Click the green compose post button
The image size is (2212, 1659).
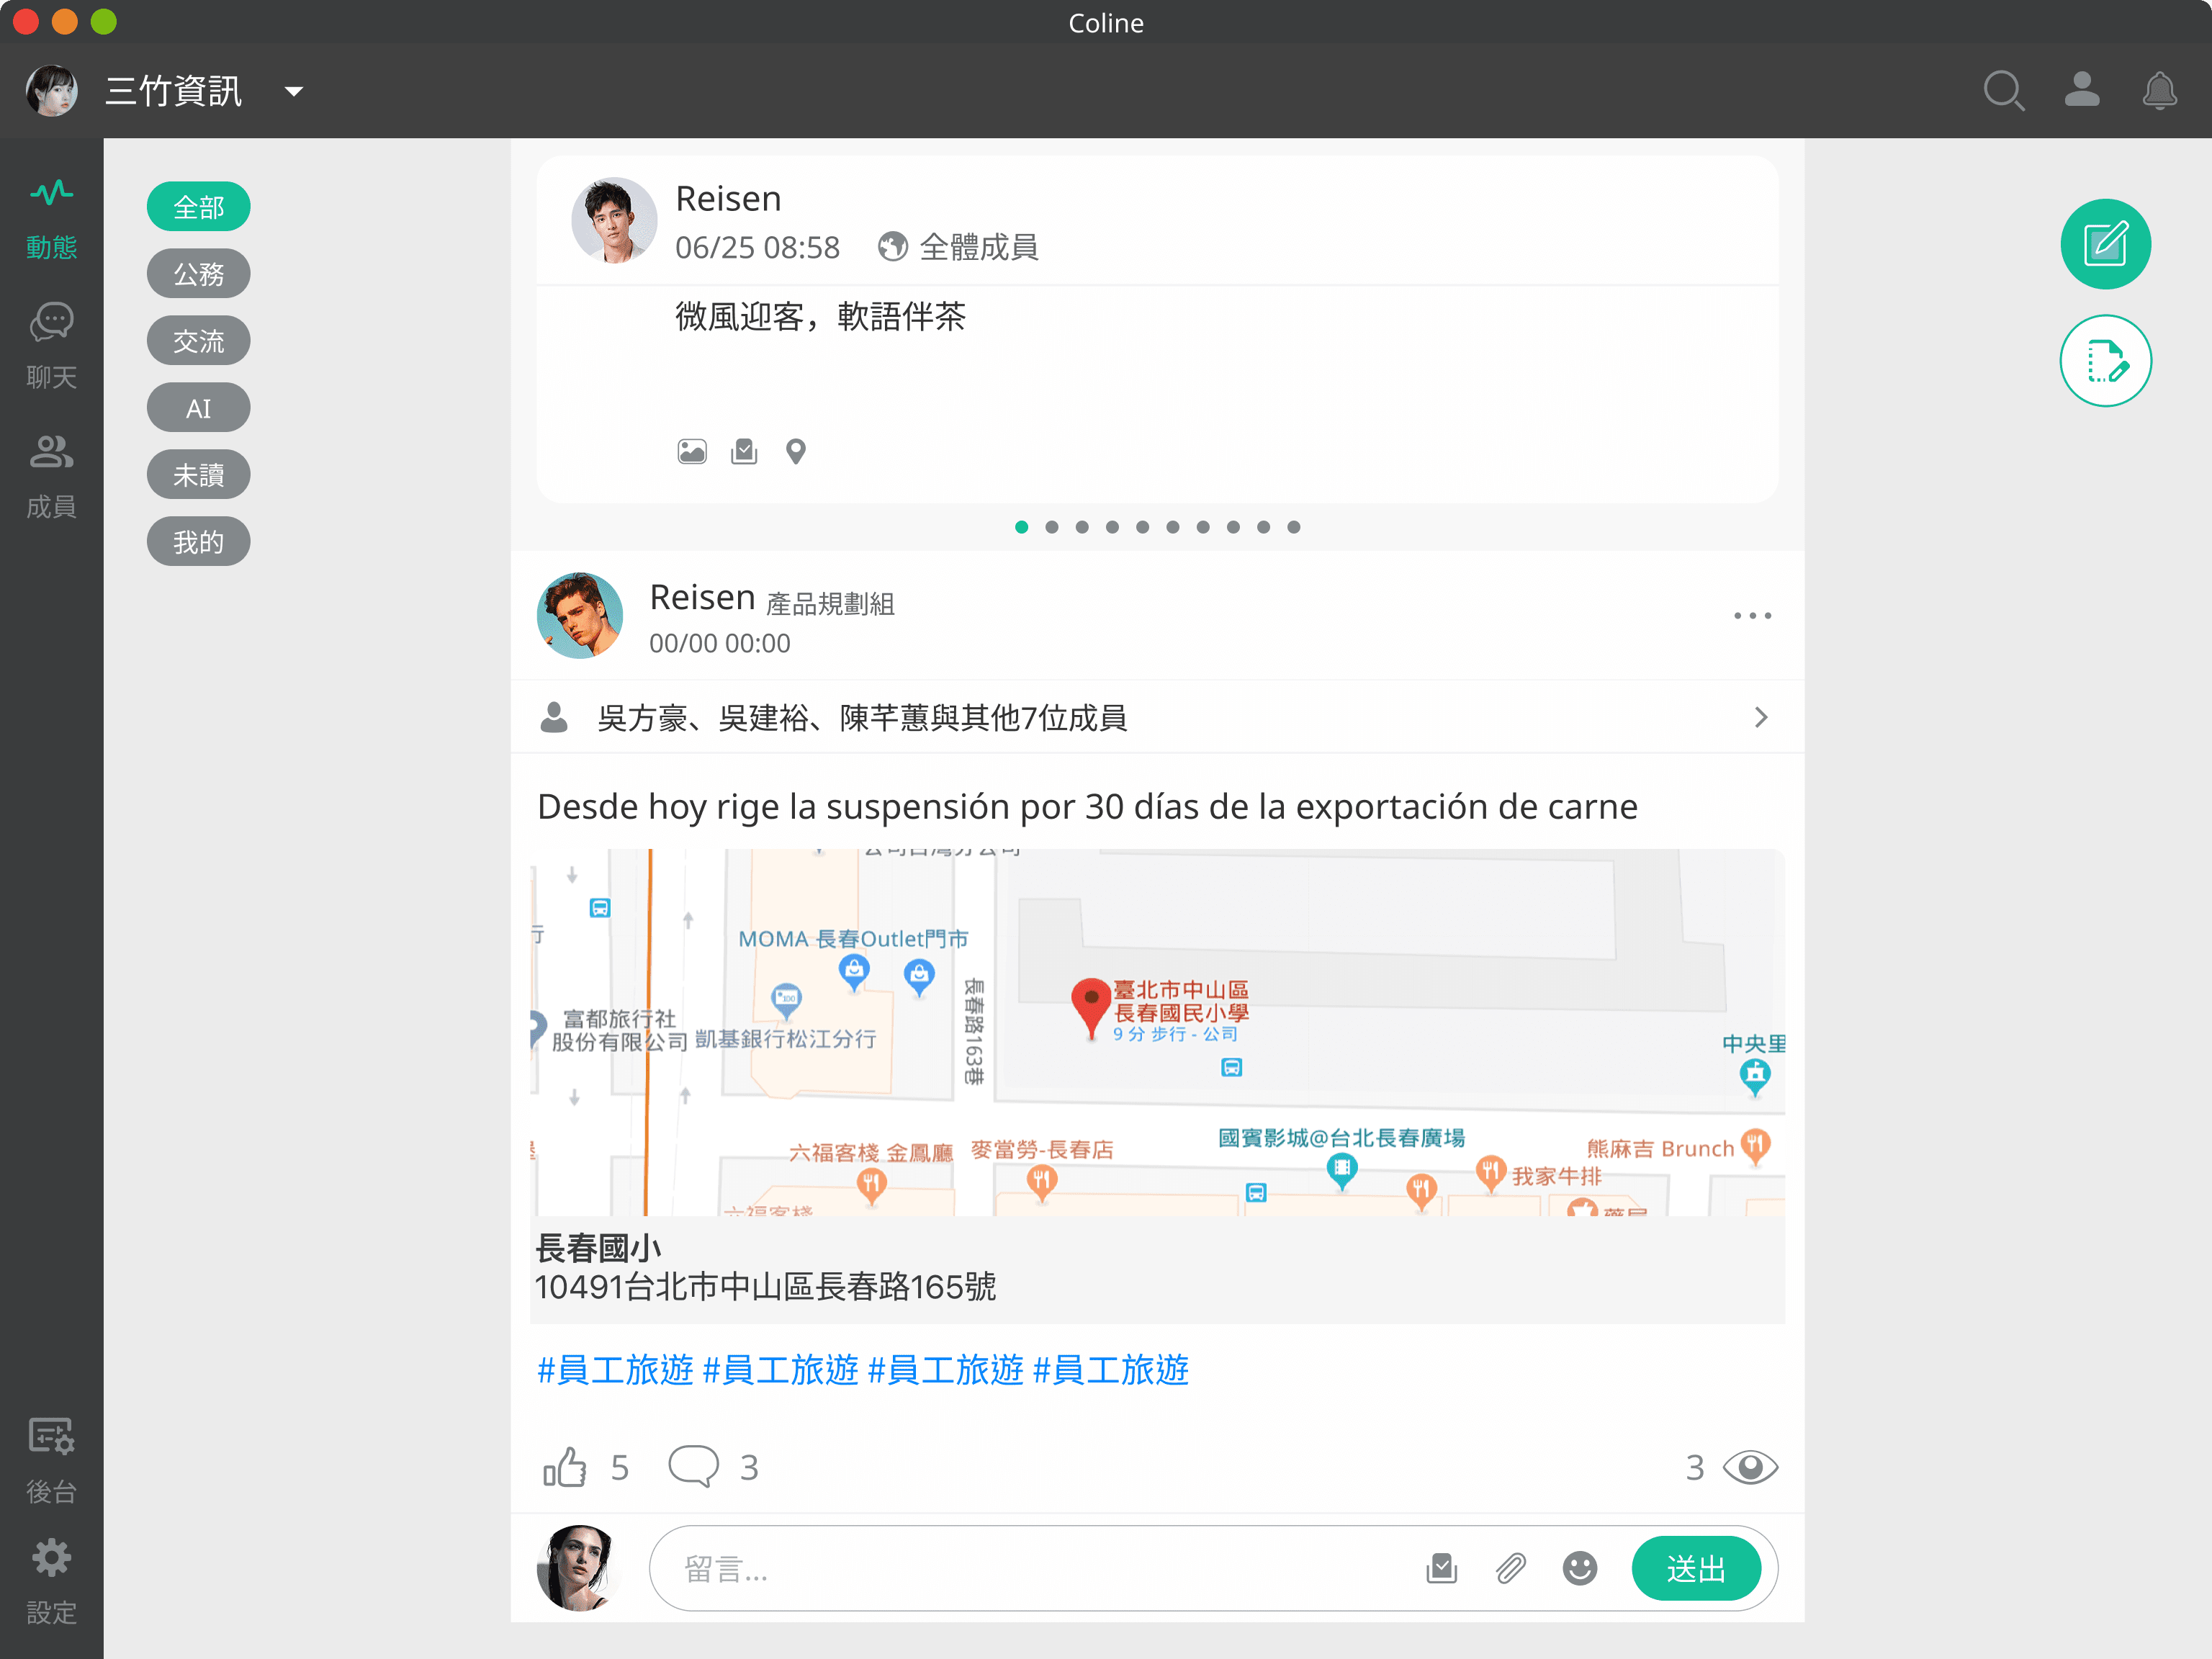(2105, 244)
